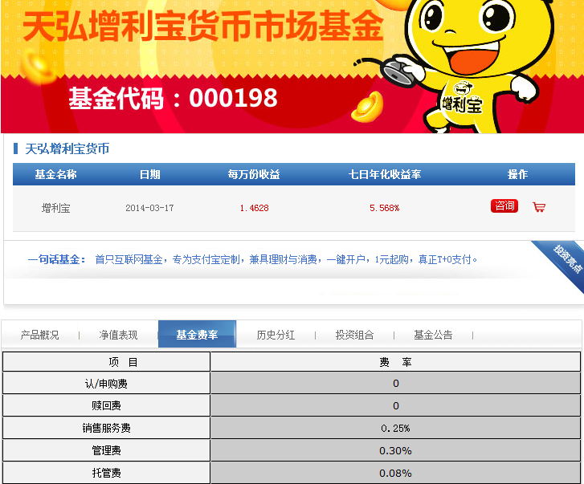The height and width of the screenshot is (484, 584).
Task: Click the 1.4628 earnings value
Action: (x=254, y=208)
